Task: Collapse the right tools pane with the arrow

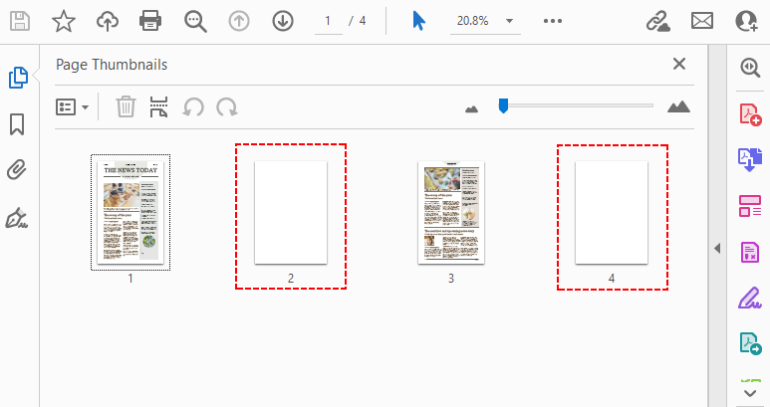Action: (717, 249)
